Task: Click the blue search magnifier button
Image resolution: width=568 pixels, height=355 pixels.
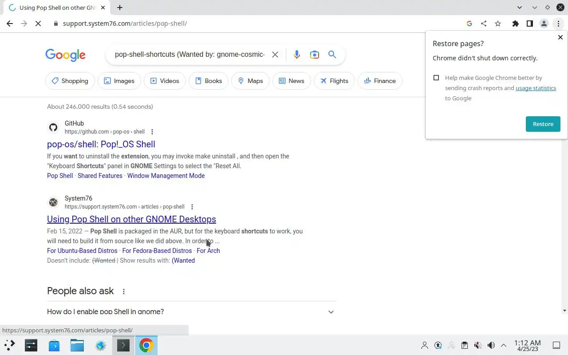Action: tap(332, 55)
